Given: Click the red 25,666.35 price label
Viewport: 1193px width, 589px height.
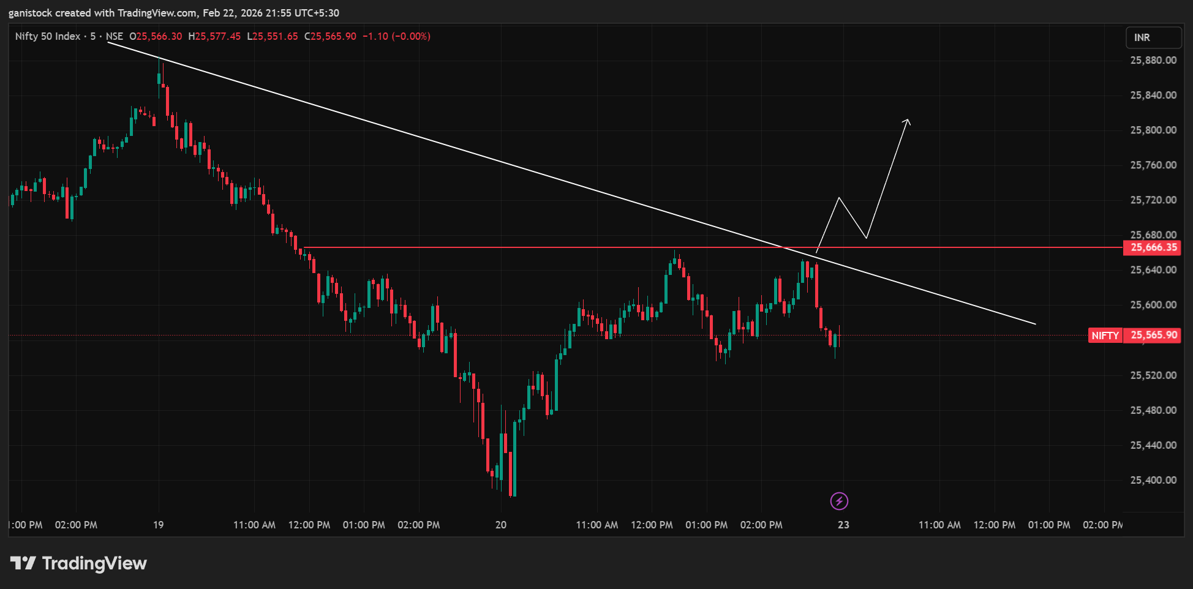Looking at the screenshot, I should [1153, 247].
